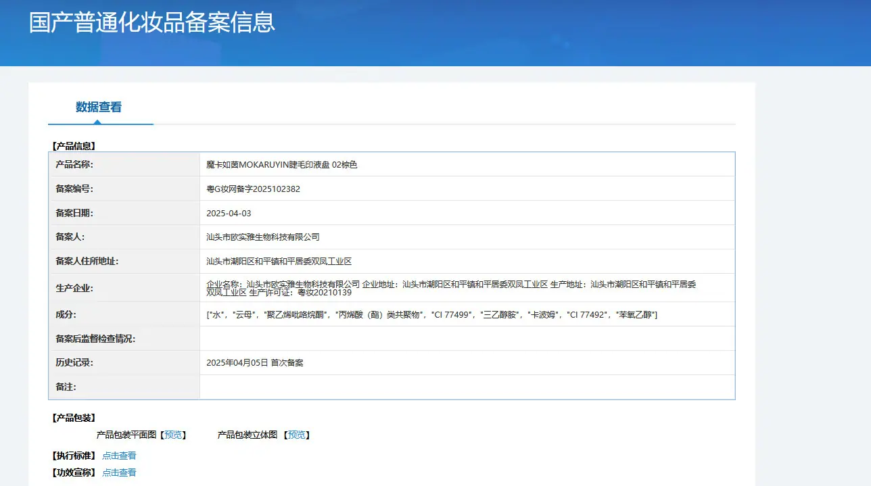This screenshot has height=486, width=871.
Task: Click the 产品名称 row label
Action: [74, 164]
